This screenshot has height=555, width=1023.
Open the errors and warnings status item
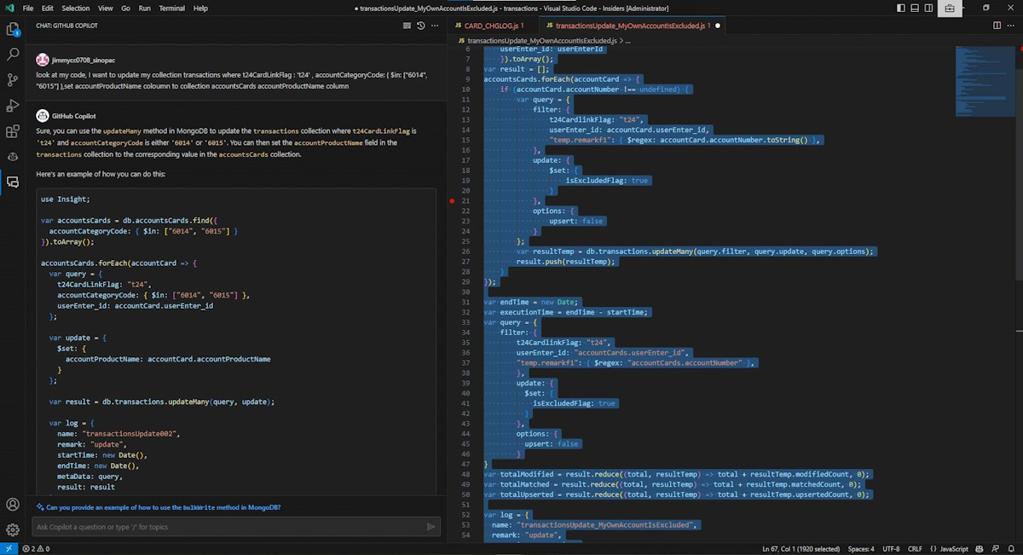click(x=36, y=549)
